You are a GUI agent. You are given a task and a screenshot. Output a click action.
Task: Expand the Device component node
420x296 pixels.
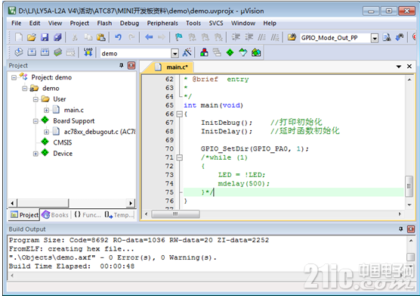36,154
